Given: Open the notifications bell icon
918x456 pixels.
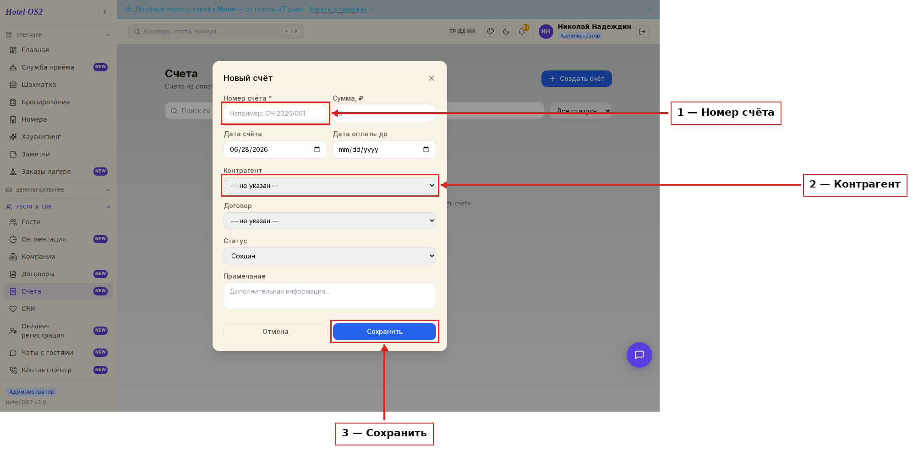Looking at the screenshot, I should (522, 32).
